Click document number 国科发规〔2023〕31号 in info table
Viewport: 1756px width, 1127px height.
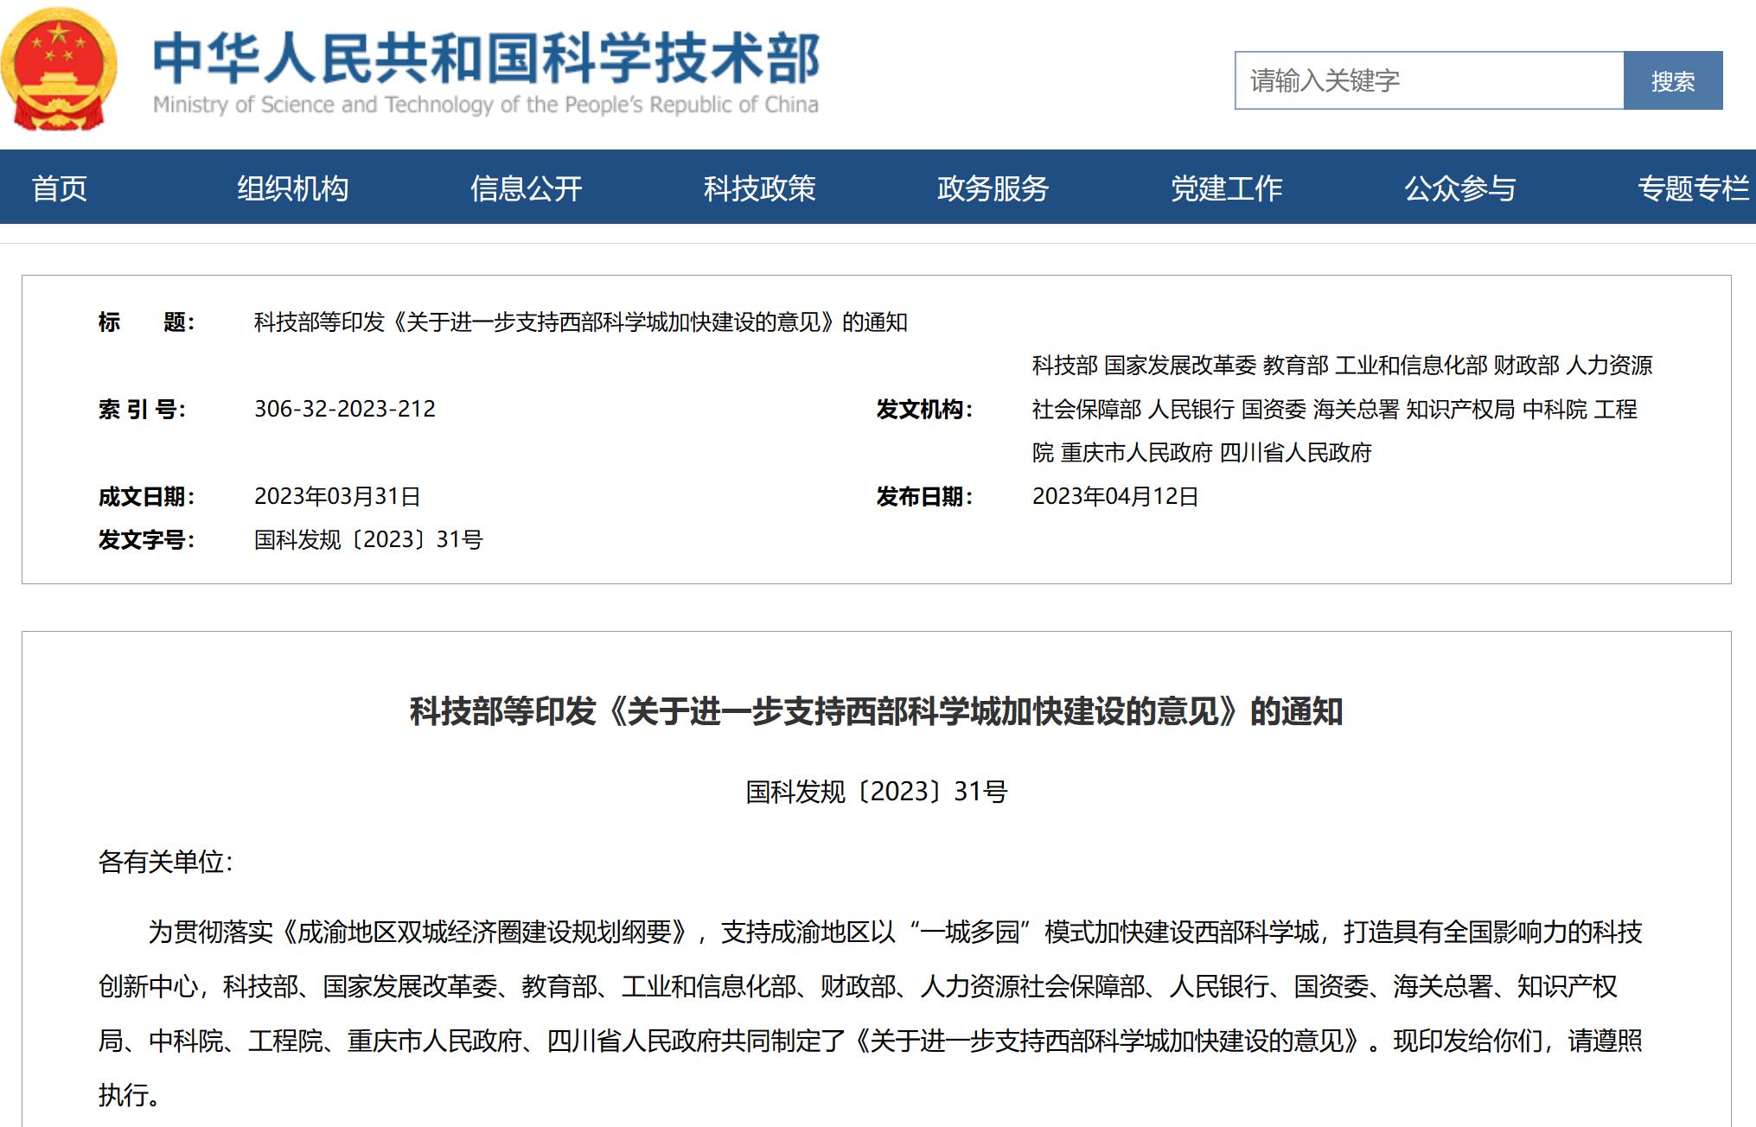coord(368,539)
